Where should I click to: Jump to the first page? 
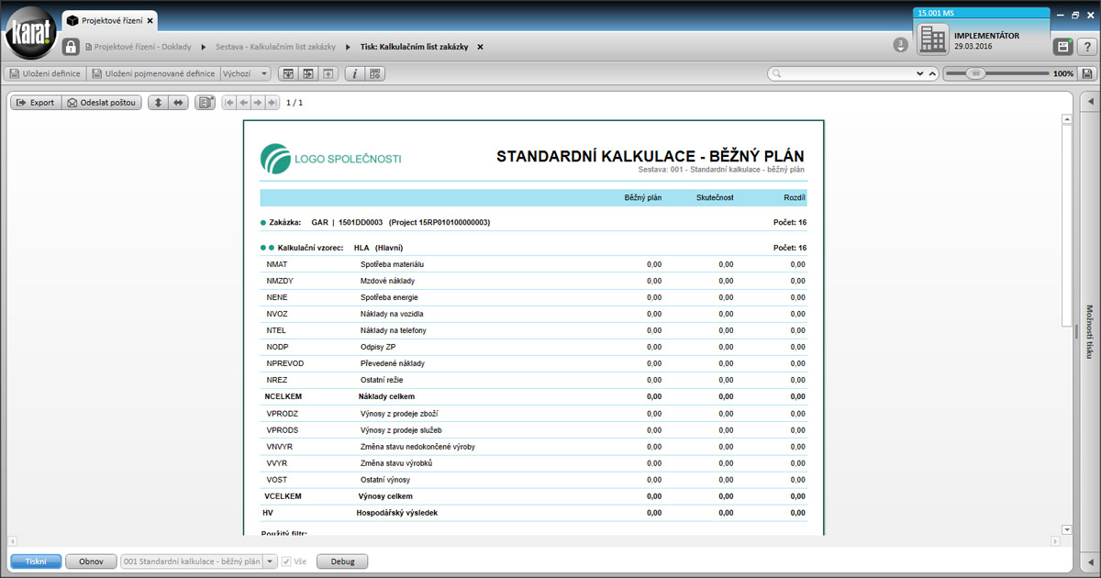229,103
